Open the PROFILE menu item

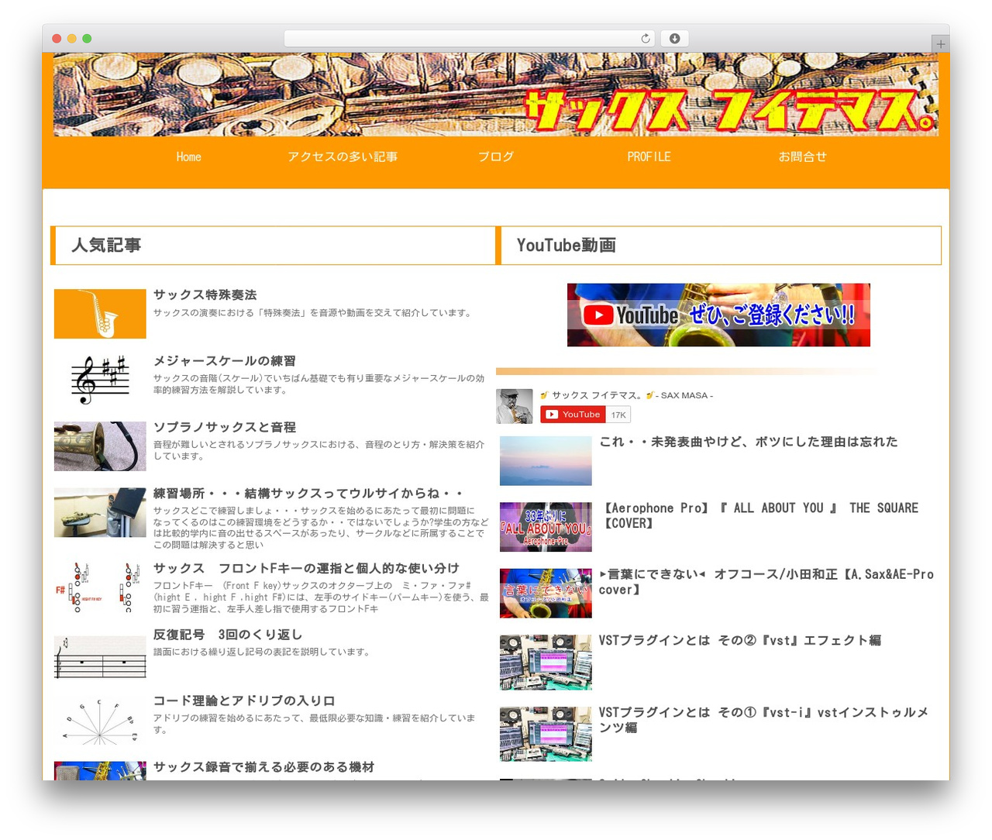pos(649,157)
